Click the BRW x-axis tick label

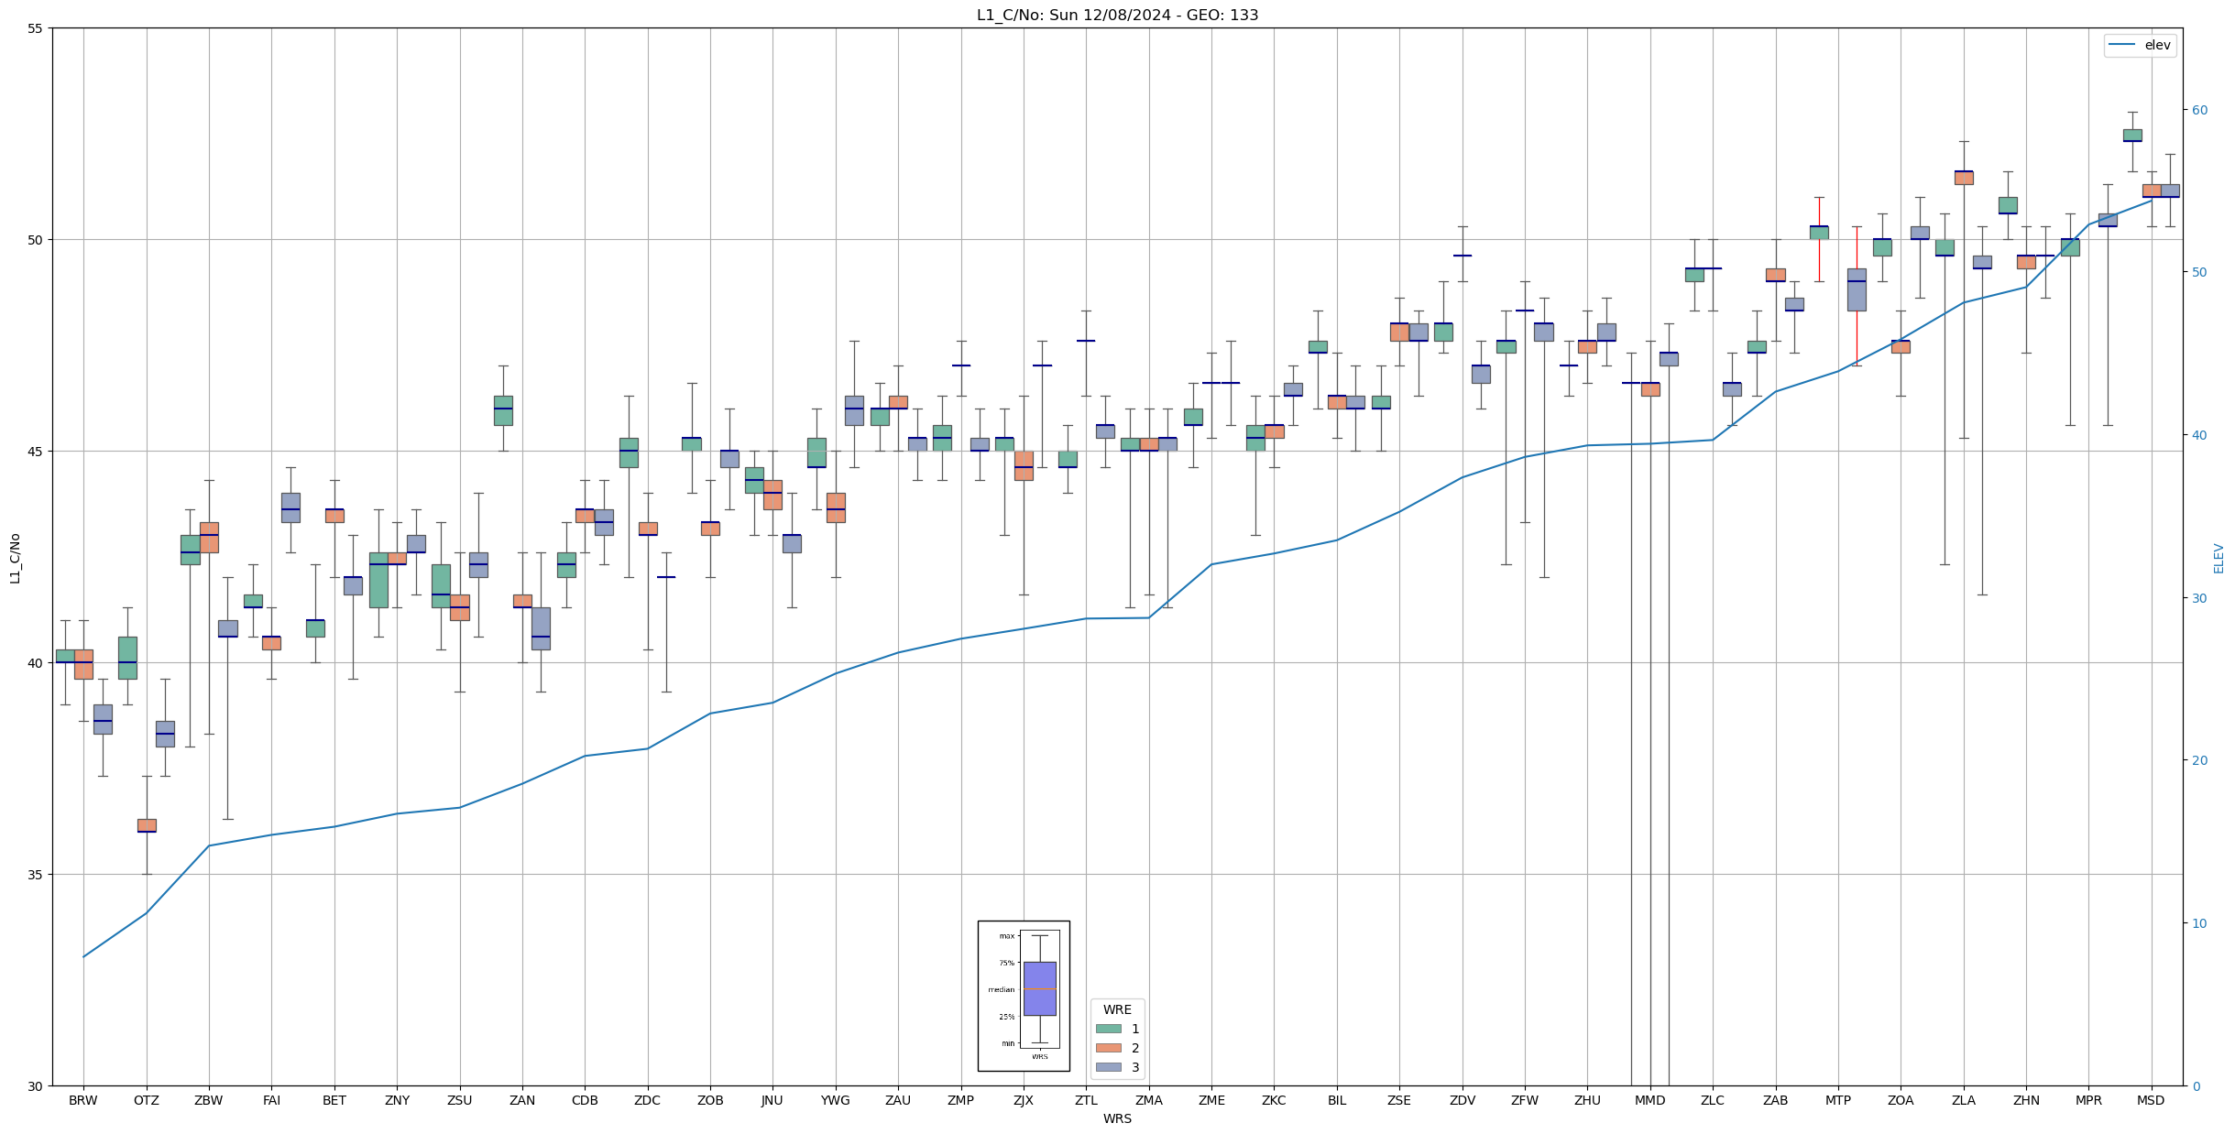pos(83,1100)
